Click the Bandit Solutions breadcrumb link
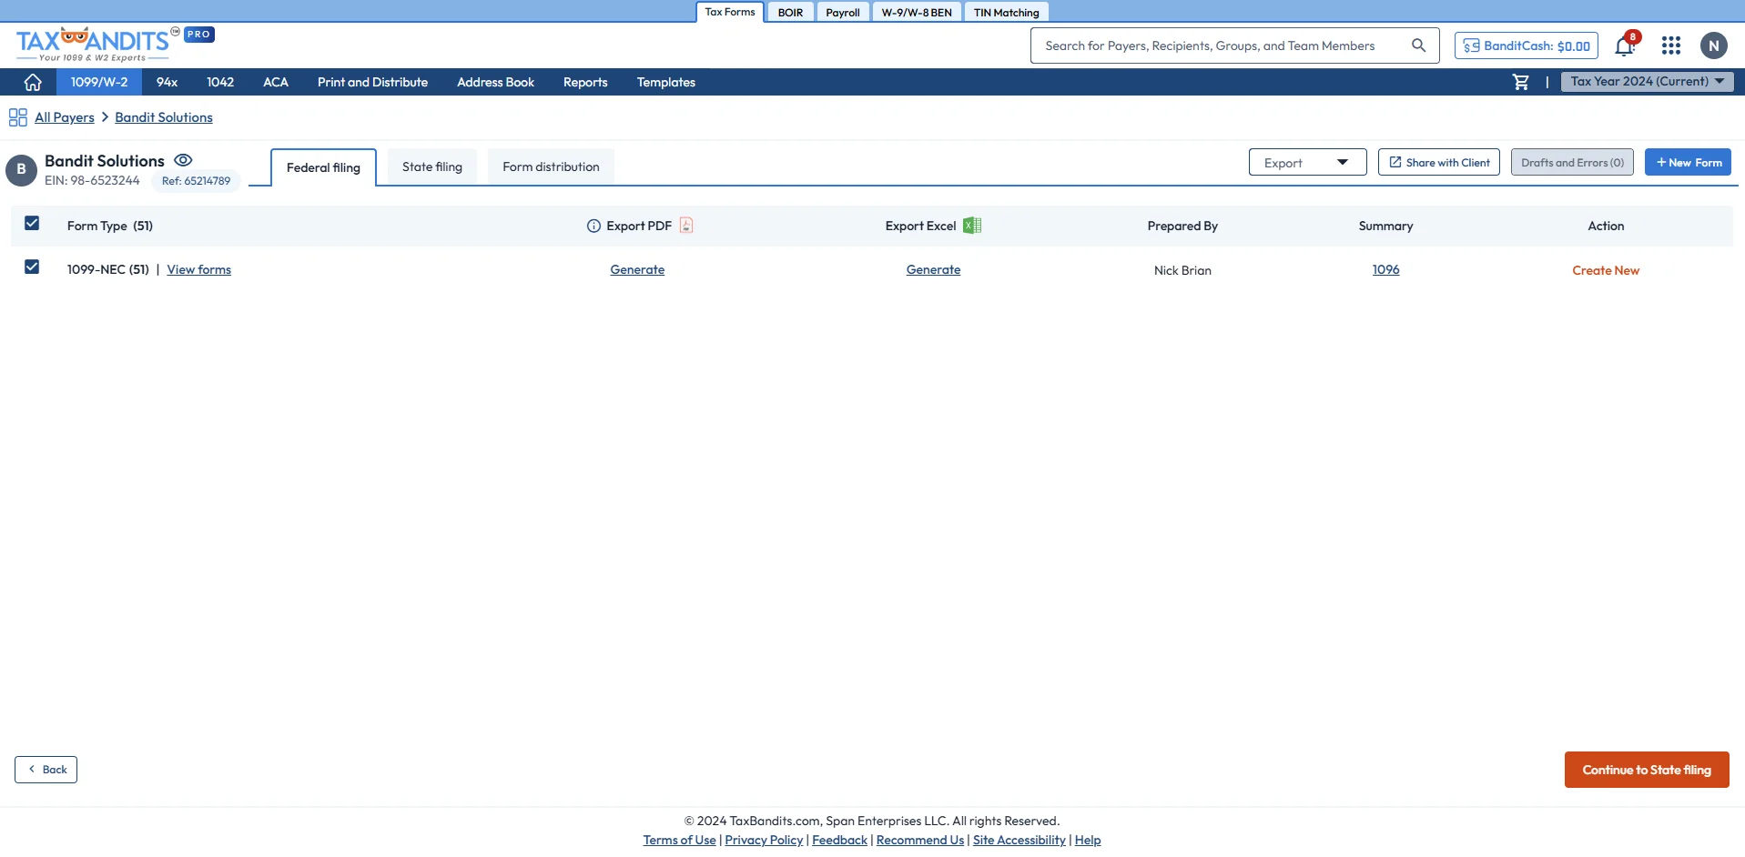Image resolution: width=1745 pixels, height=857 pixels. (164, 117)
